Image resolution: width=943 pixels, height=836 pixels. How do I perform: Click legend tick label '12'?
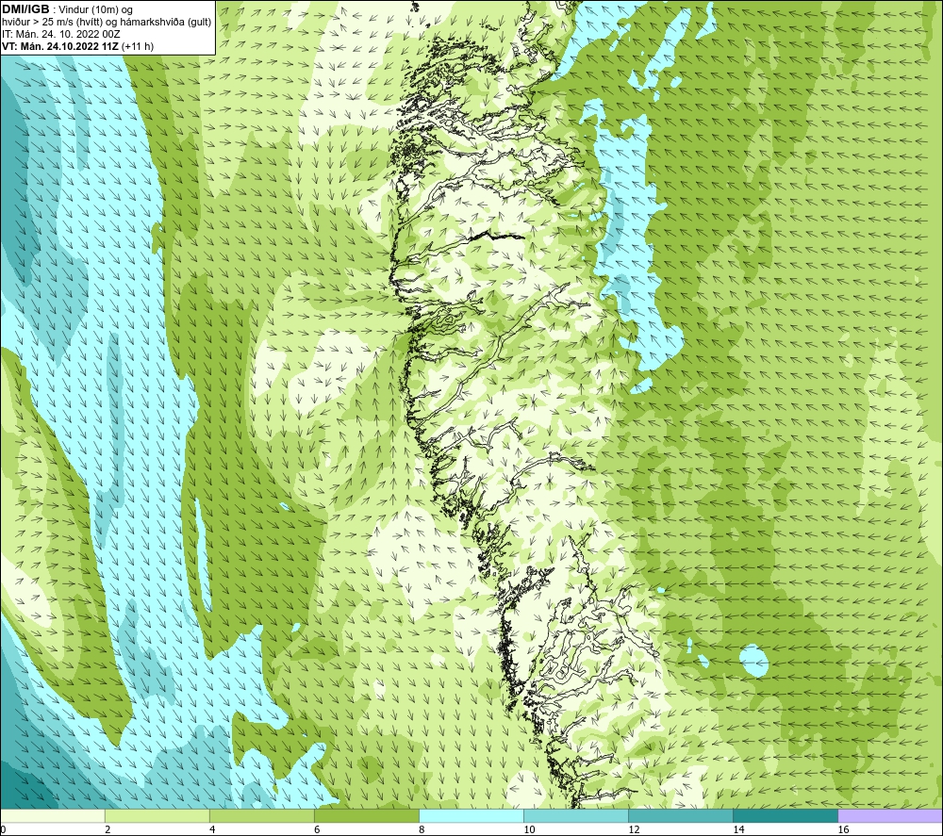coord(634,829)
